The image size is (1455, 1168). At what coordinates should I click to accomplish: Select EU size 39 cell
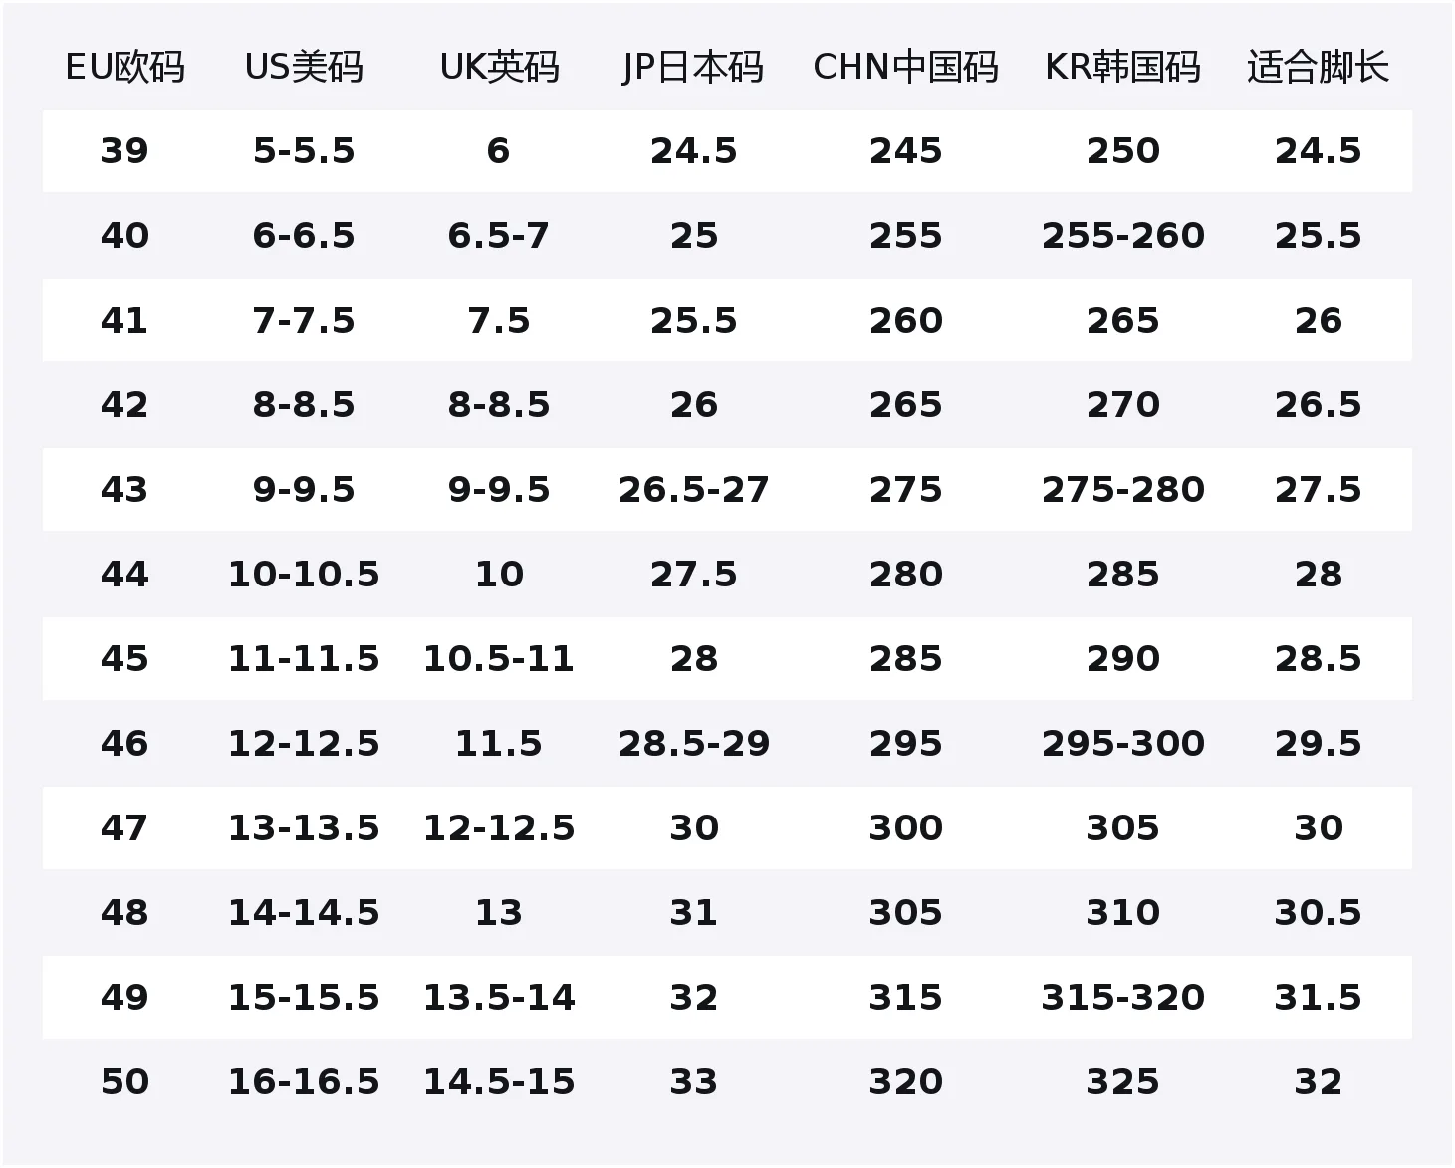tap(124, 151)
